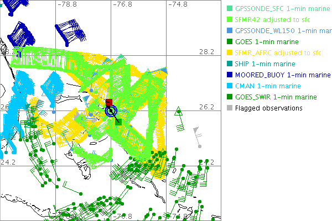332x221 pixels.
Task: Click the CMAN light blue legend swatch
Action: point(230,86)
